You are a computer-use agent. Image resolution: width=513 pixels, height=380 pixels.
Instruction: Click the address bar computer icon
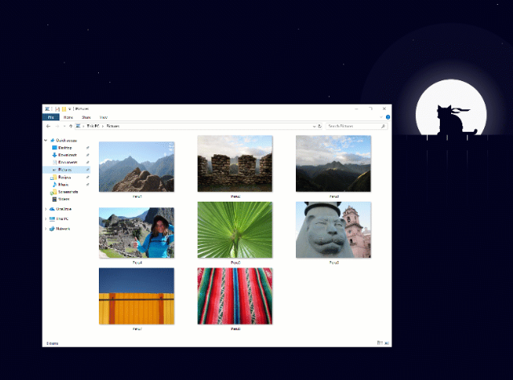[78, 126]
